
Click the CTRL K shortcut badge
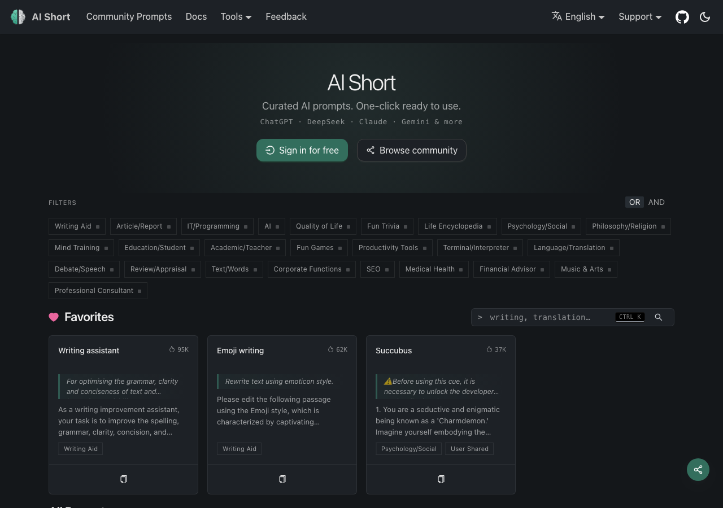coord(630,317)
